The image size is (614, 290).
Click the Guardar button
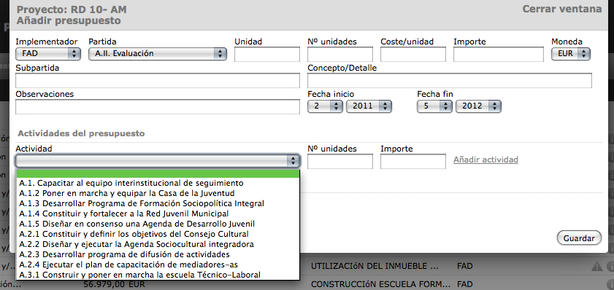pyautogui.click(x=579, y=238)
